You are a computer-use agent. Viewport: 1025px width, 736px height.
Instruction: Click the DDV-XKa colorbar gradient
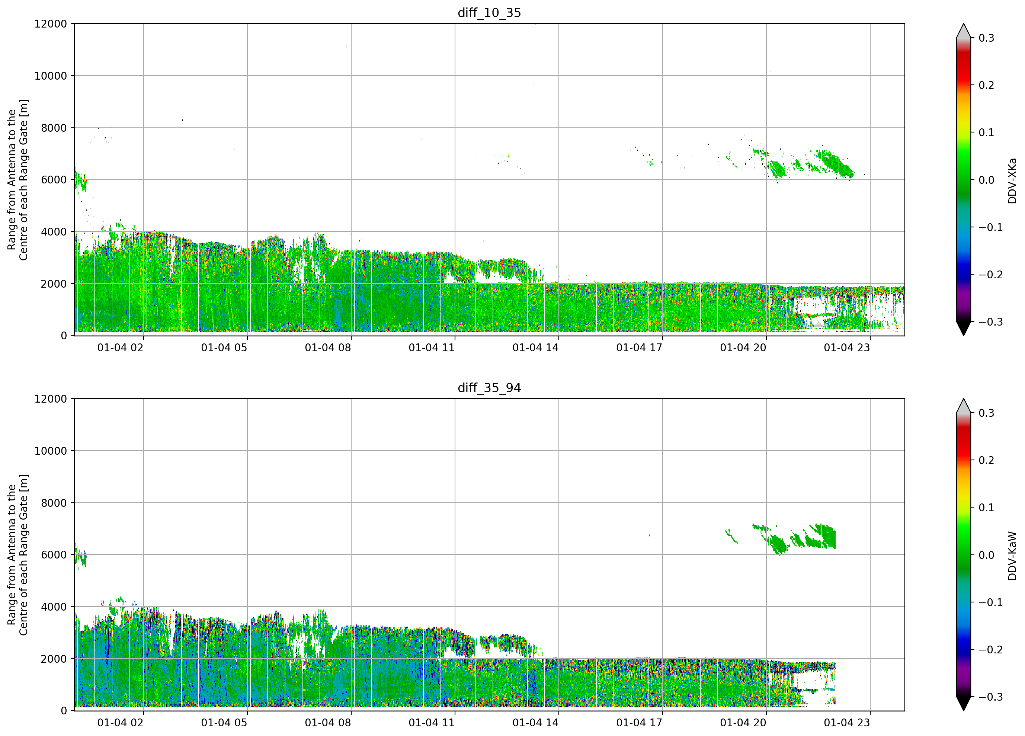[964, 180]
